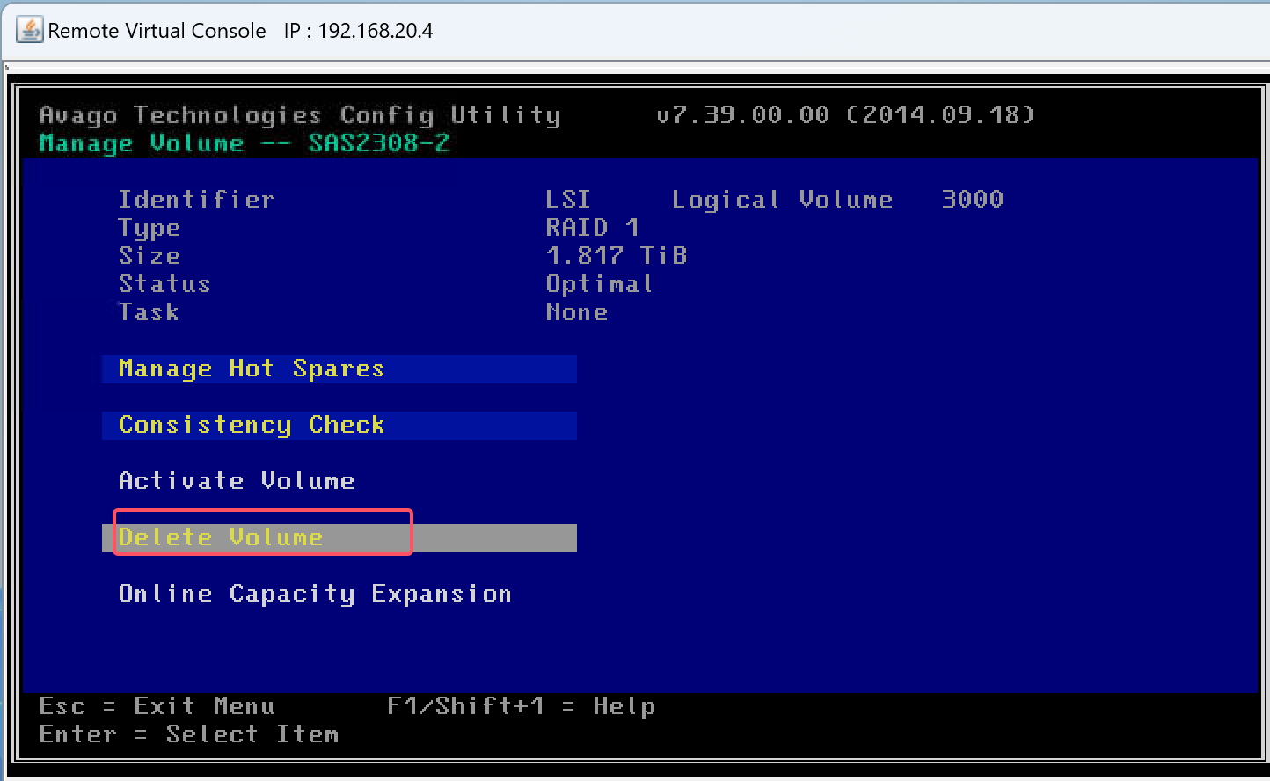The height and width of the screenshot is (781, 1270).
Task: Click the version text v7.39.00.00
Action: [x=743, y=114]
